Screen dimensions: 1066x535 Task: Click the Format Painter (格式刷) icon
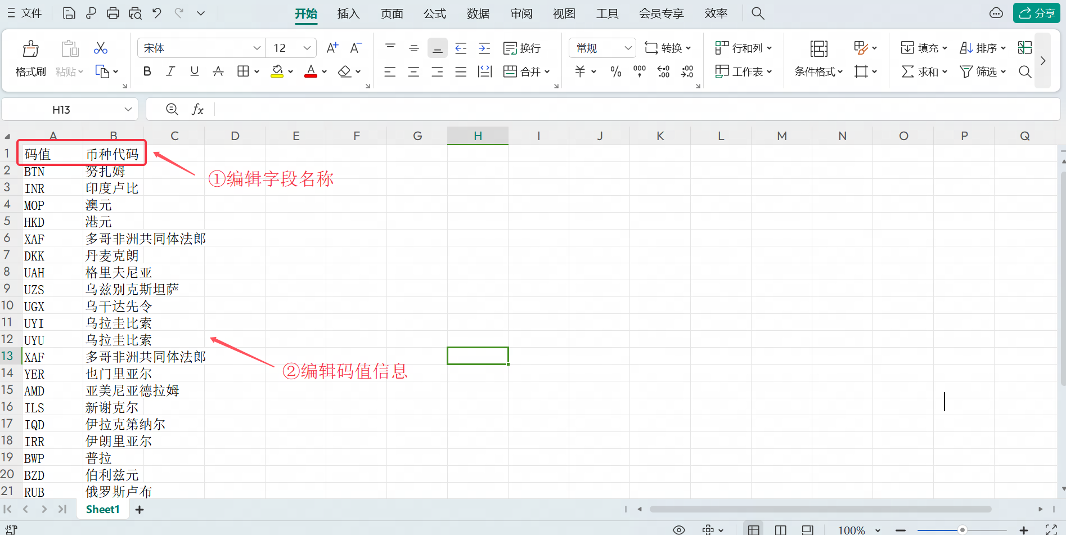[x=30, y=50]
